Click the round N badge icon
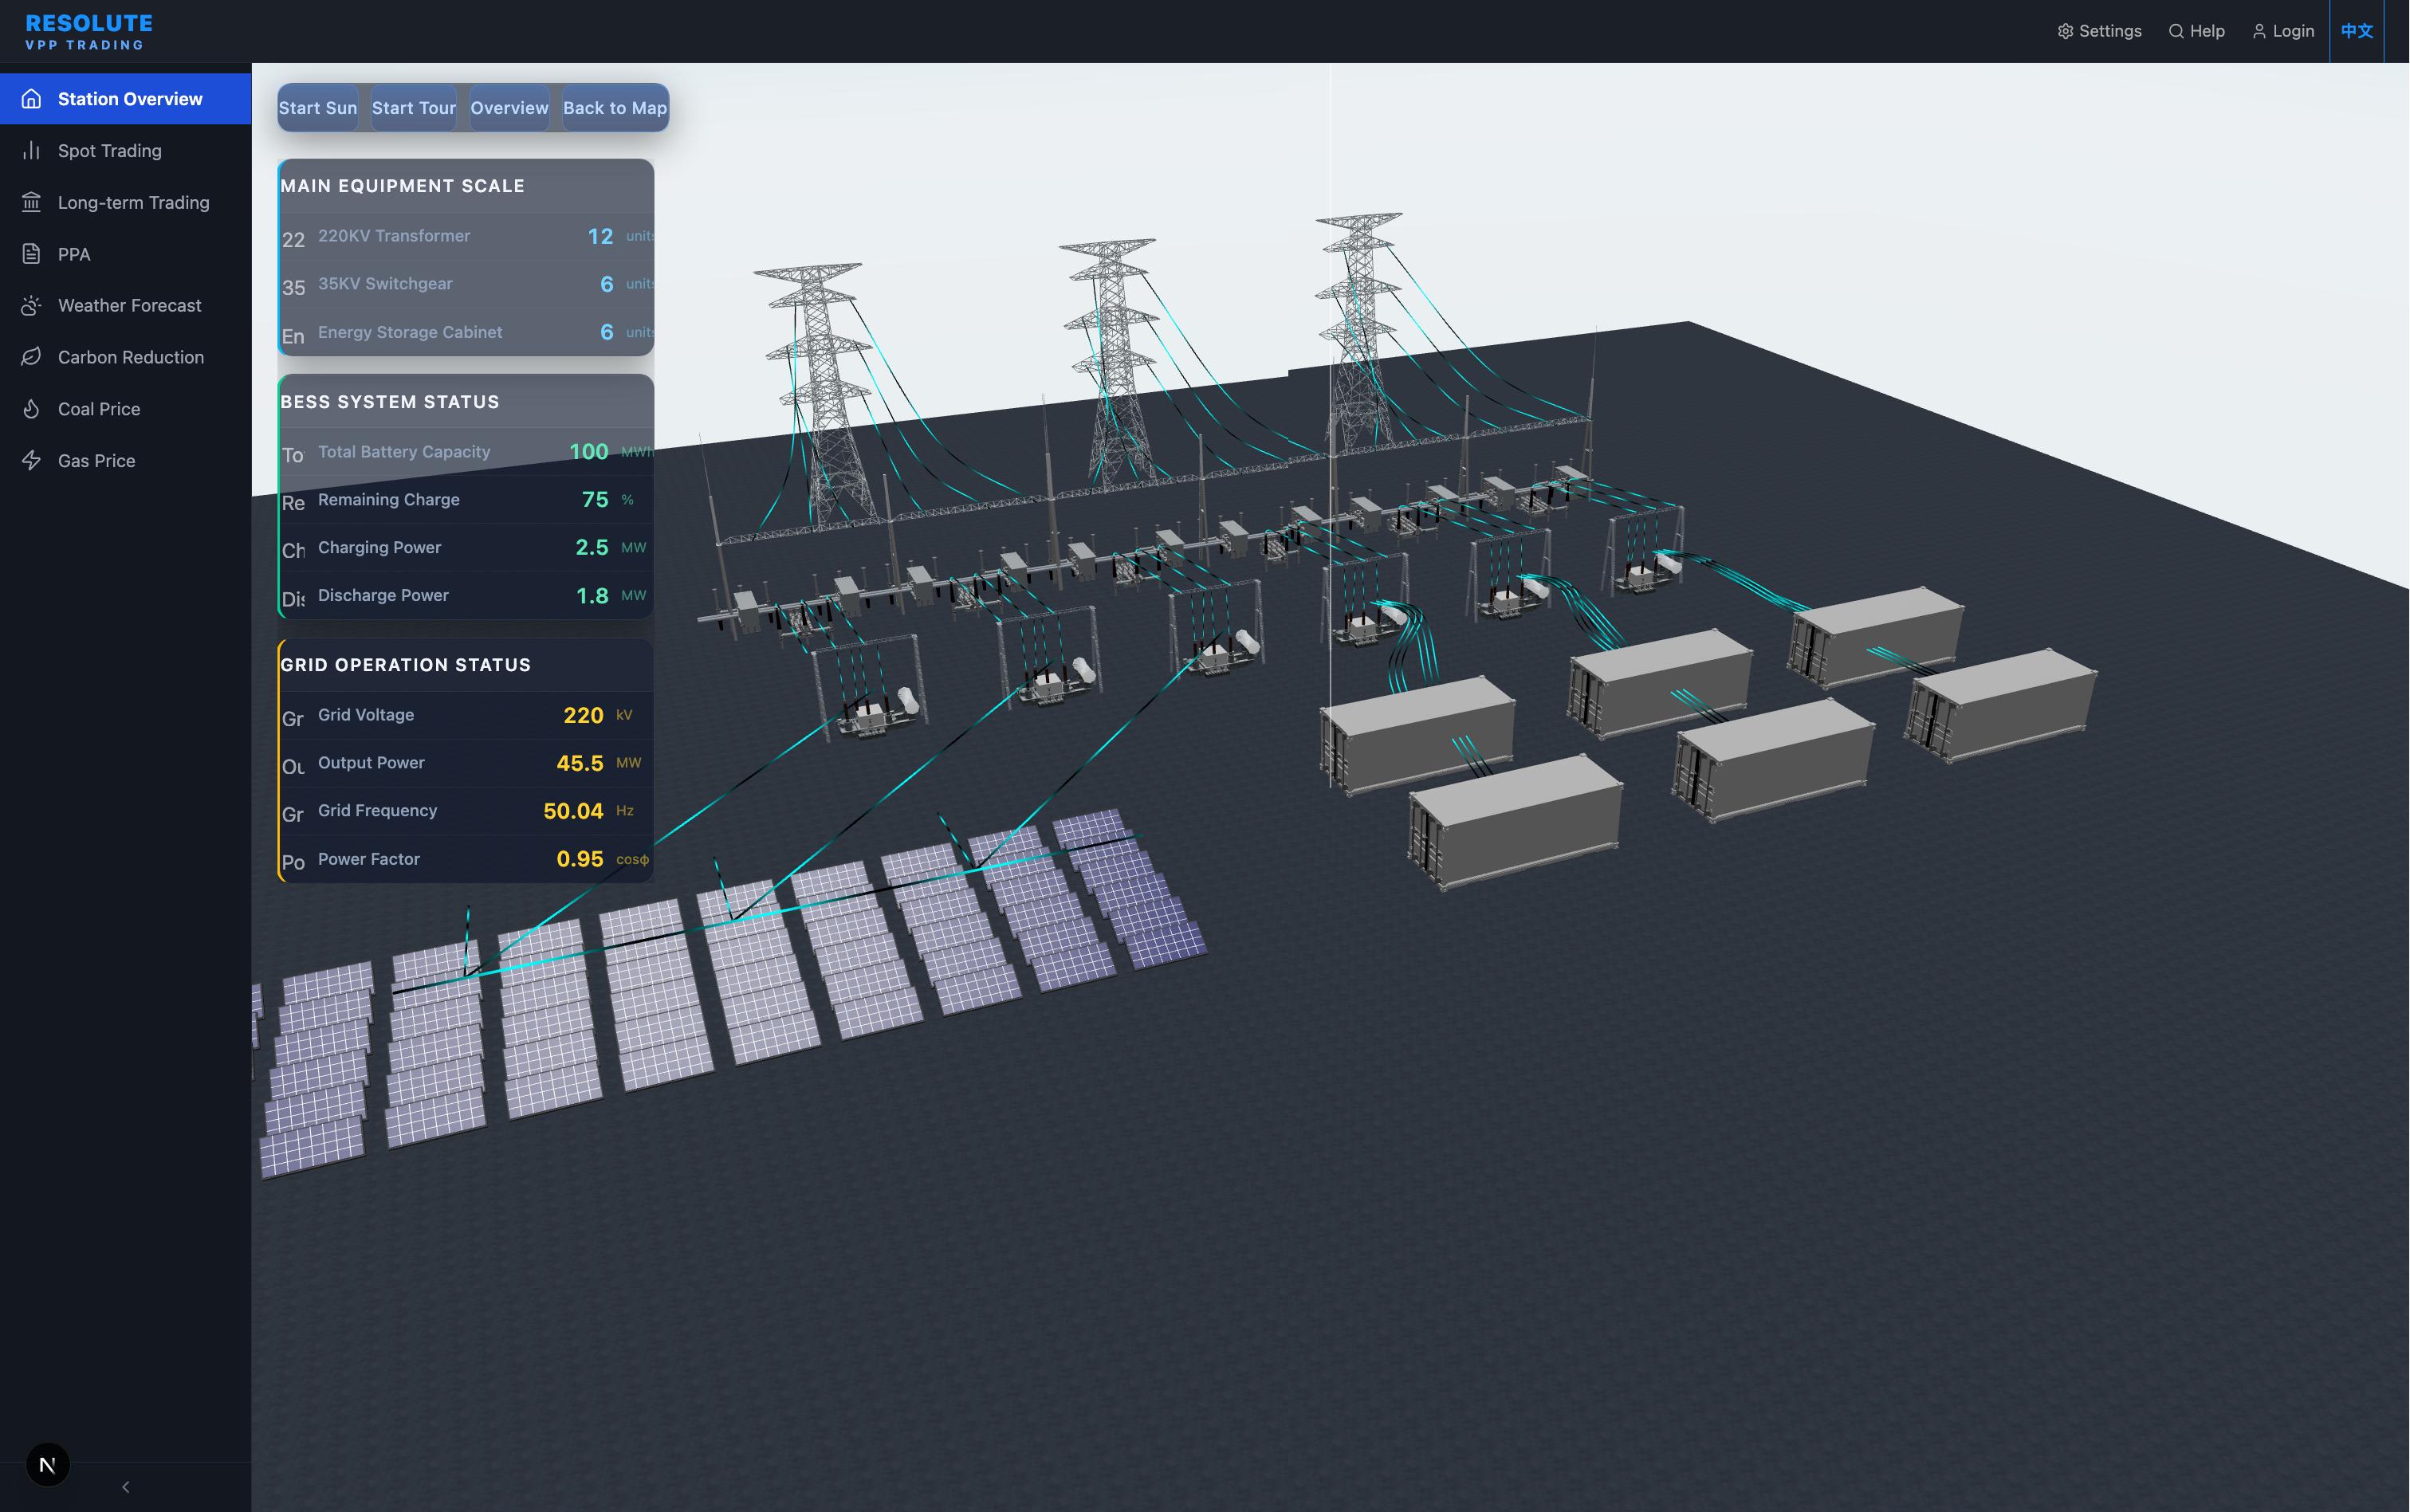Screen dimensions: 2410x1512 [x=47, y=1465]
